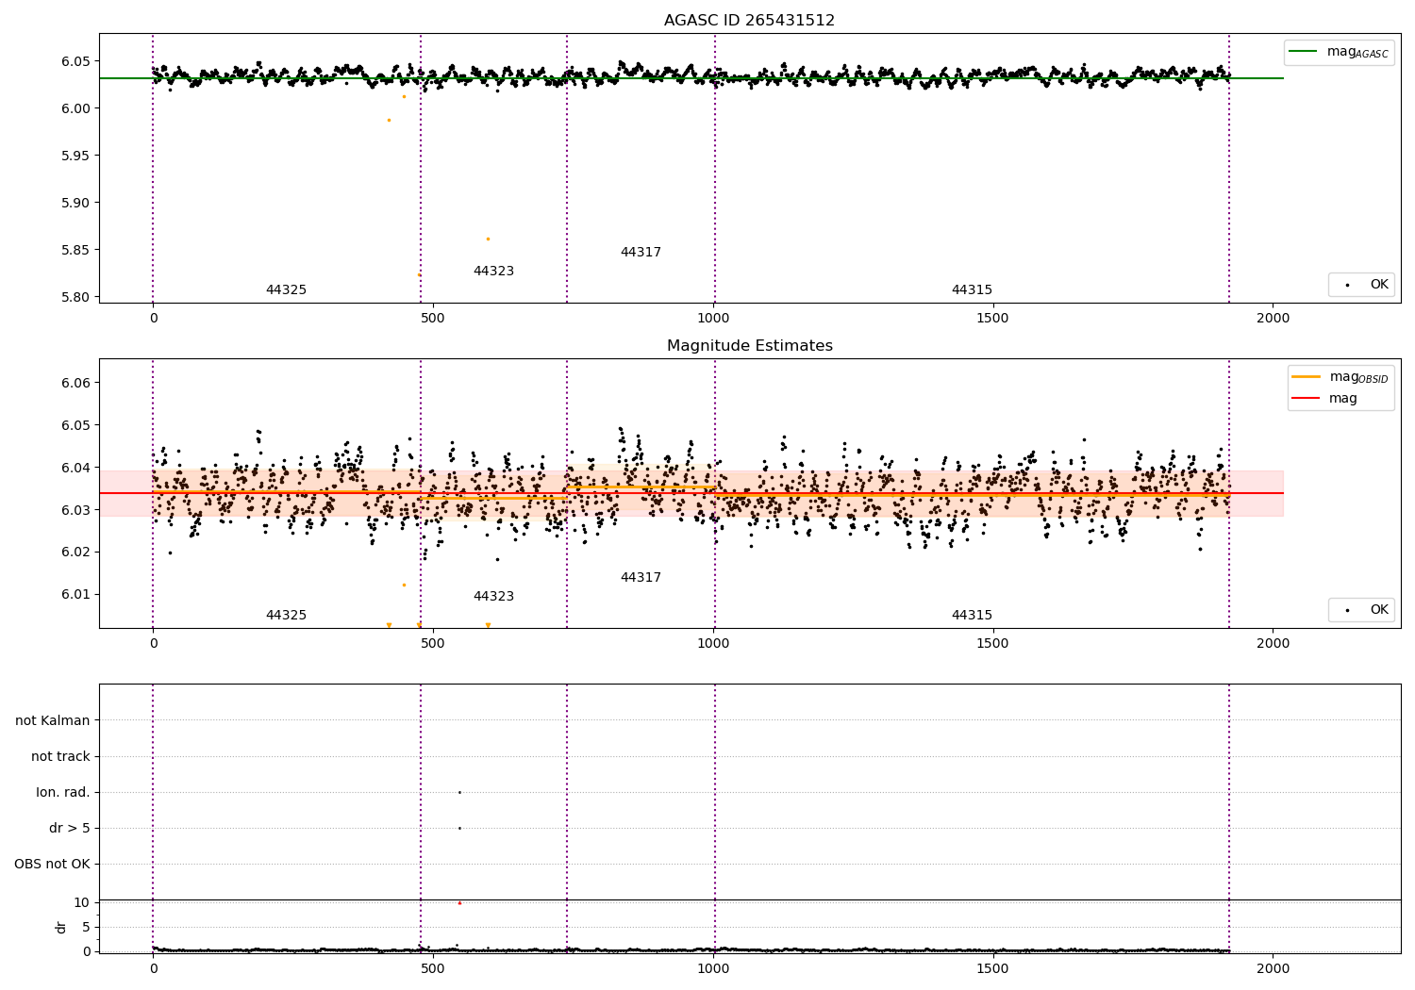This screenshot has height=990, width=1415.
Task: Click the 6.05 y-tick in the top plot
Action: click(75, 61)
